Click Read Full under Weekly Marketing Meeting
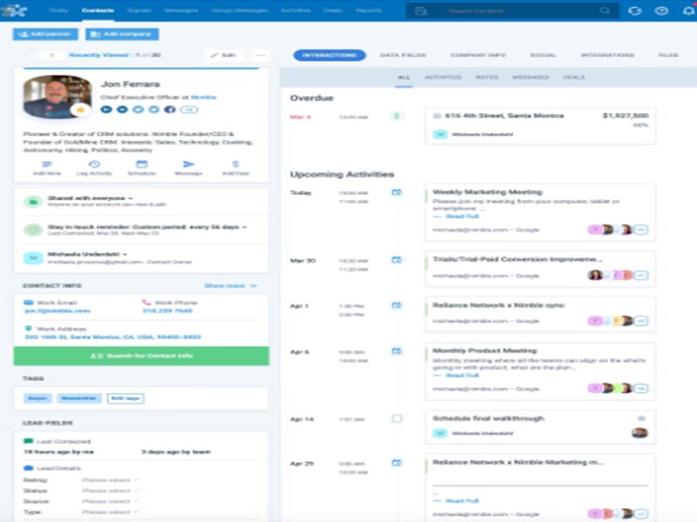This screenshot has width=697, height=522. pyautogui.click(x=463, y=216)
